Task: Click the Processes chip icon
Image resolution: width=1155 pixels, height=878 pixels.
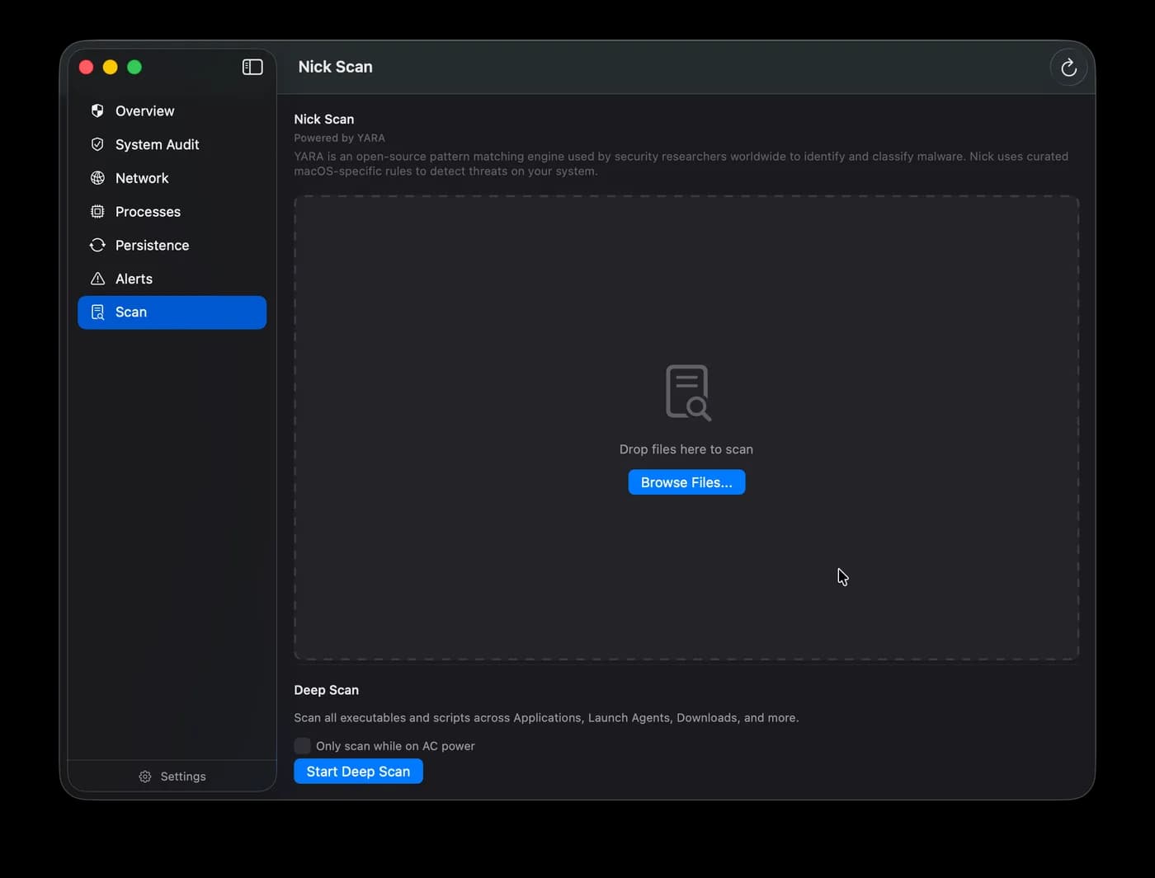Action: click(x=97, y=212)
